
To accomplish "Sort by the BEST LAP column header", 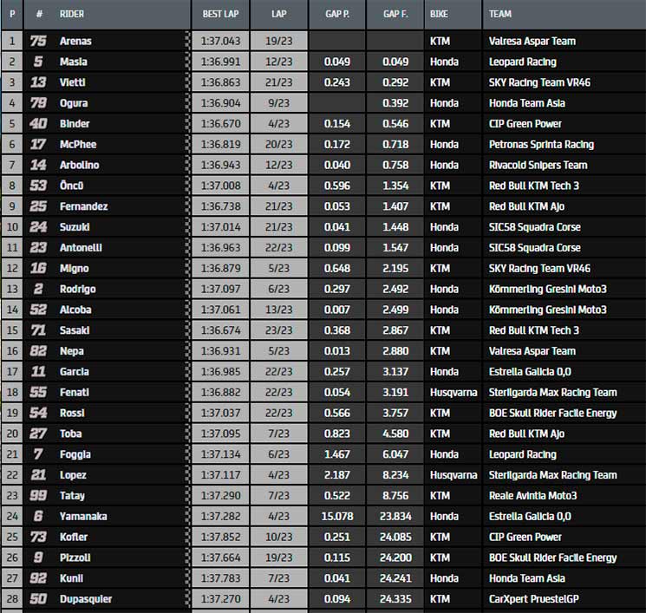I will [219, 14].
